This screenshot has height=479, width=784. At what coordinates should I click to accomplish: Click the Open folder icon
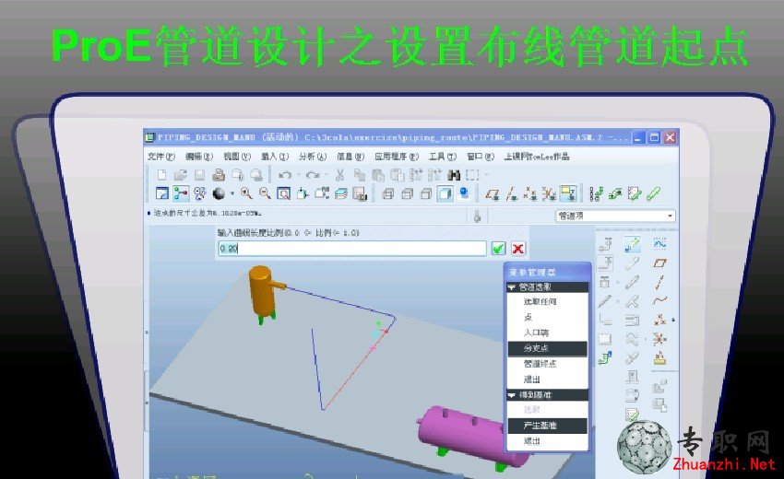[x=180, y=175]
